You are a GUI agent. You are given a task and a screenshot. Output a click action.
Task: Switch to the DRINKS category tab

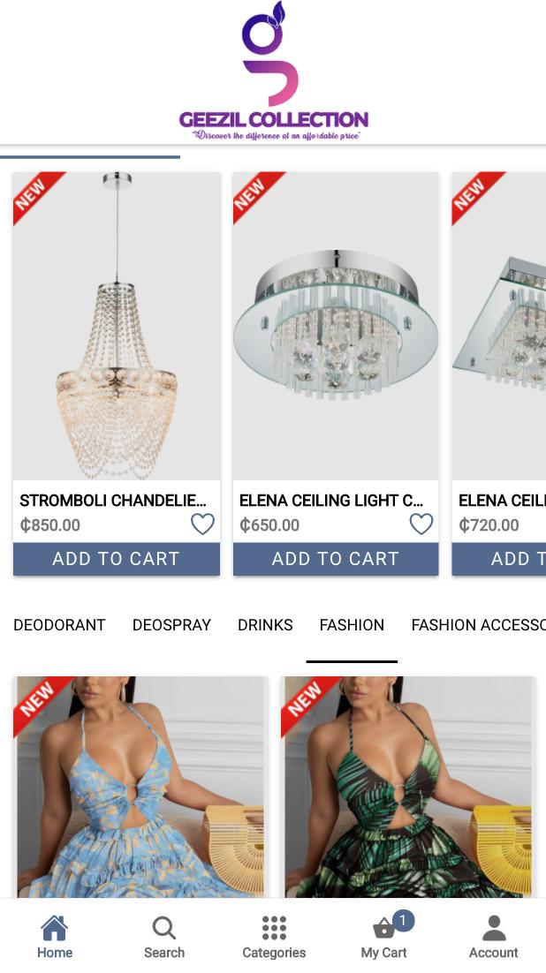coord(265,625)
